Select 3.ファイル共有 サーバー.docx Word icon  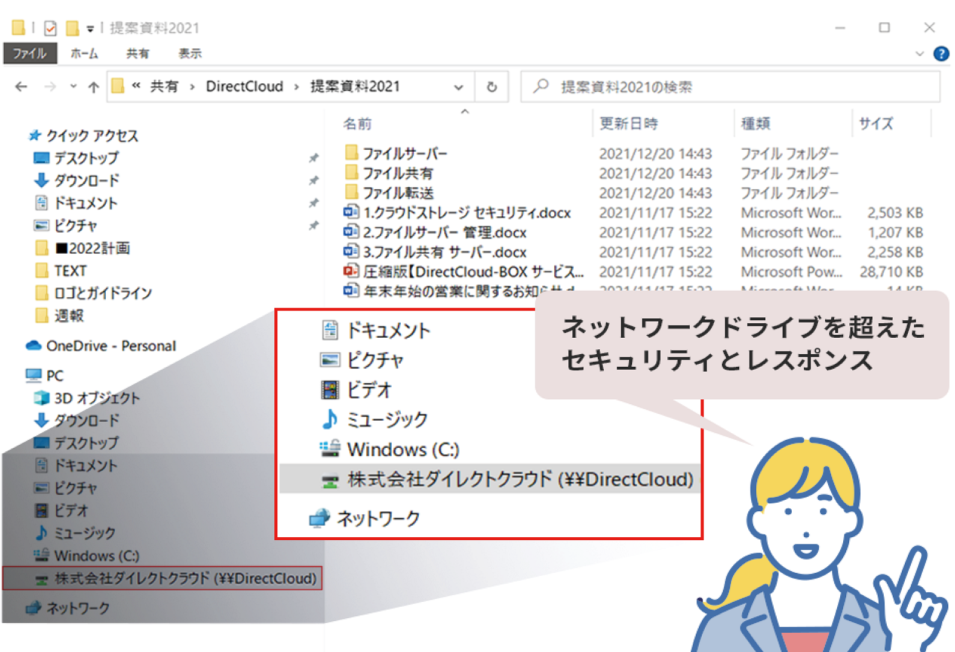(x=351, y=251)
